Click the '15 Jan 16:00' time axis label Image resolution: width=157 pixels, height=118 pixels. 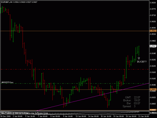[x=106, y=116]
